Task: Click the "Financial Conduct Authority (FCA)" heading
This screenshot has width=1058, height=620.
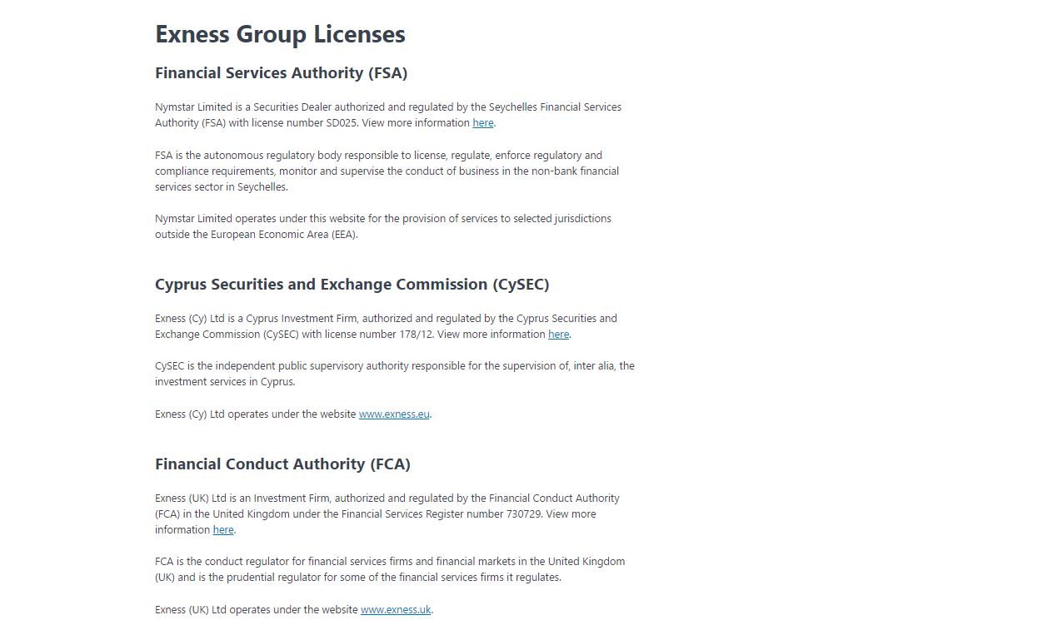Action: point(282,464)
